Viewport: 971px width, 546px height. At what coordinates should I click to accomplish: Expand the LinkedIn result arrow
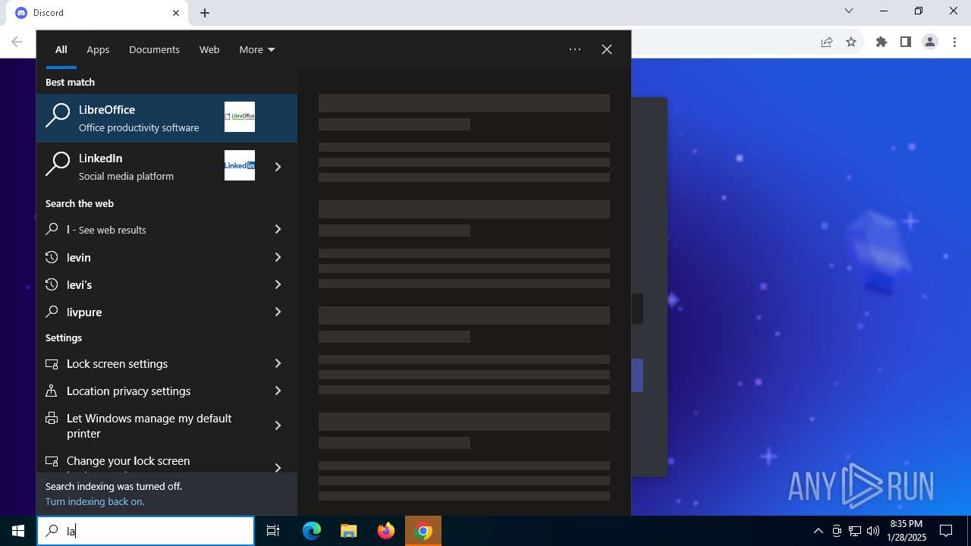pos(278,167)
